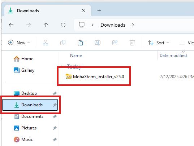The height and width of the screenshot is (146, 194).
Task: Navigate up one folder level
Action: click(x=46, y=25)
